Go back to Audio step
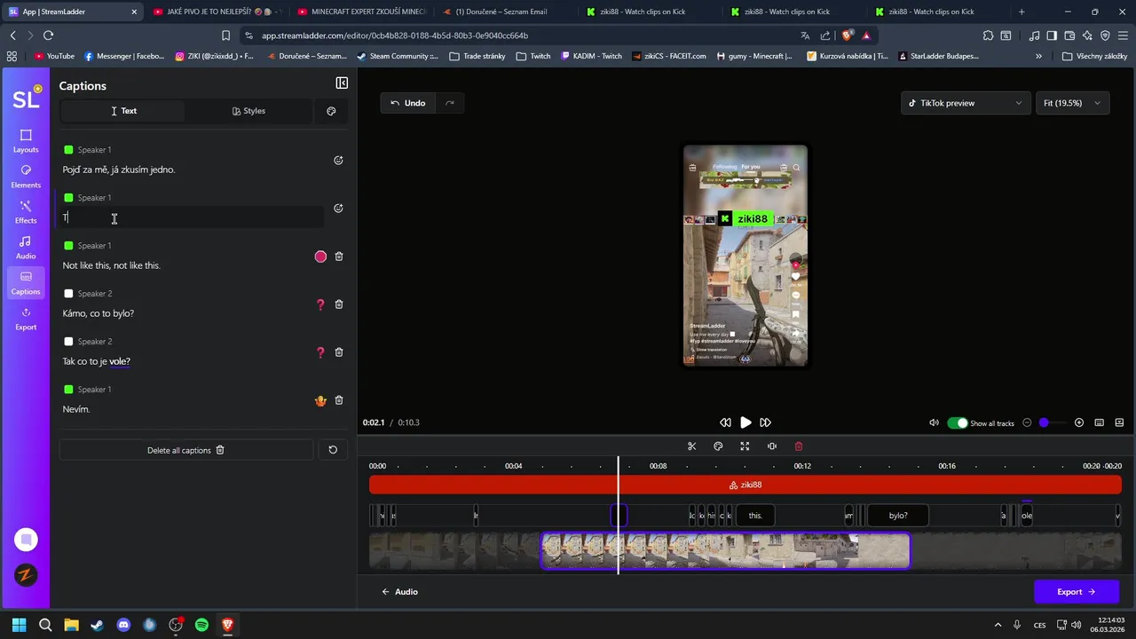The image size is (1136, 639). pos(399,592)
